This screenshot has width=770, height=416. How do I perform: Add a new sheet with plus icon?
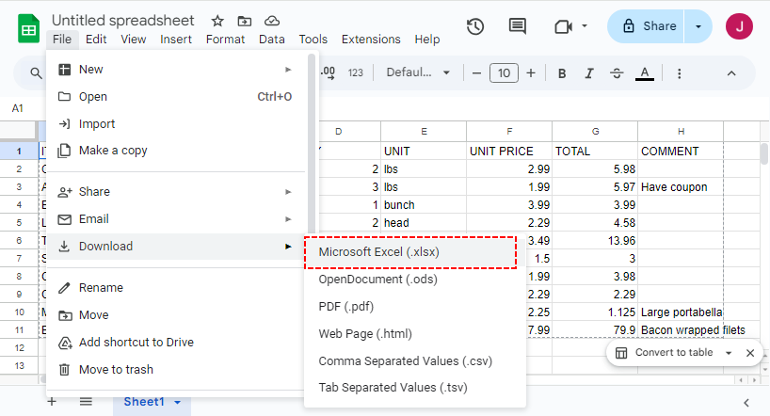pos(52,402)
